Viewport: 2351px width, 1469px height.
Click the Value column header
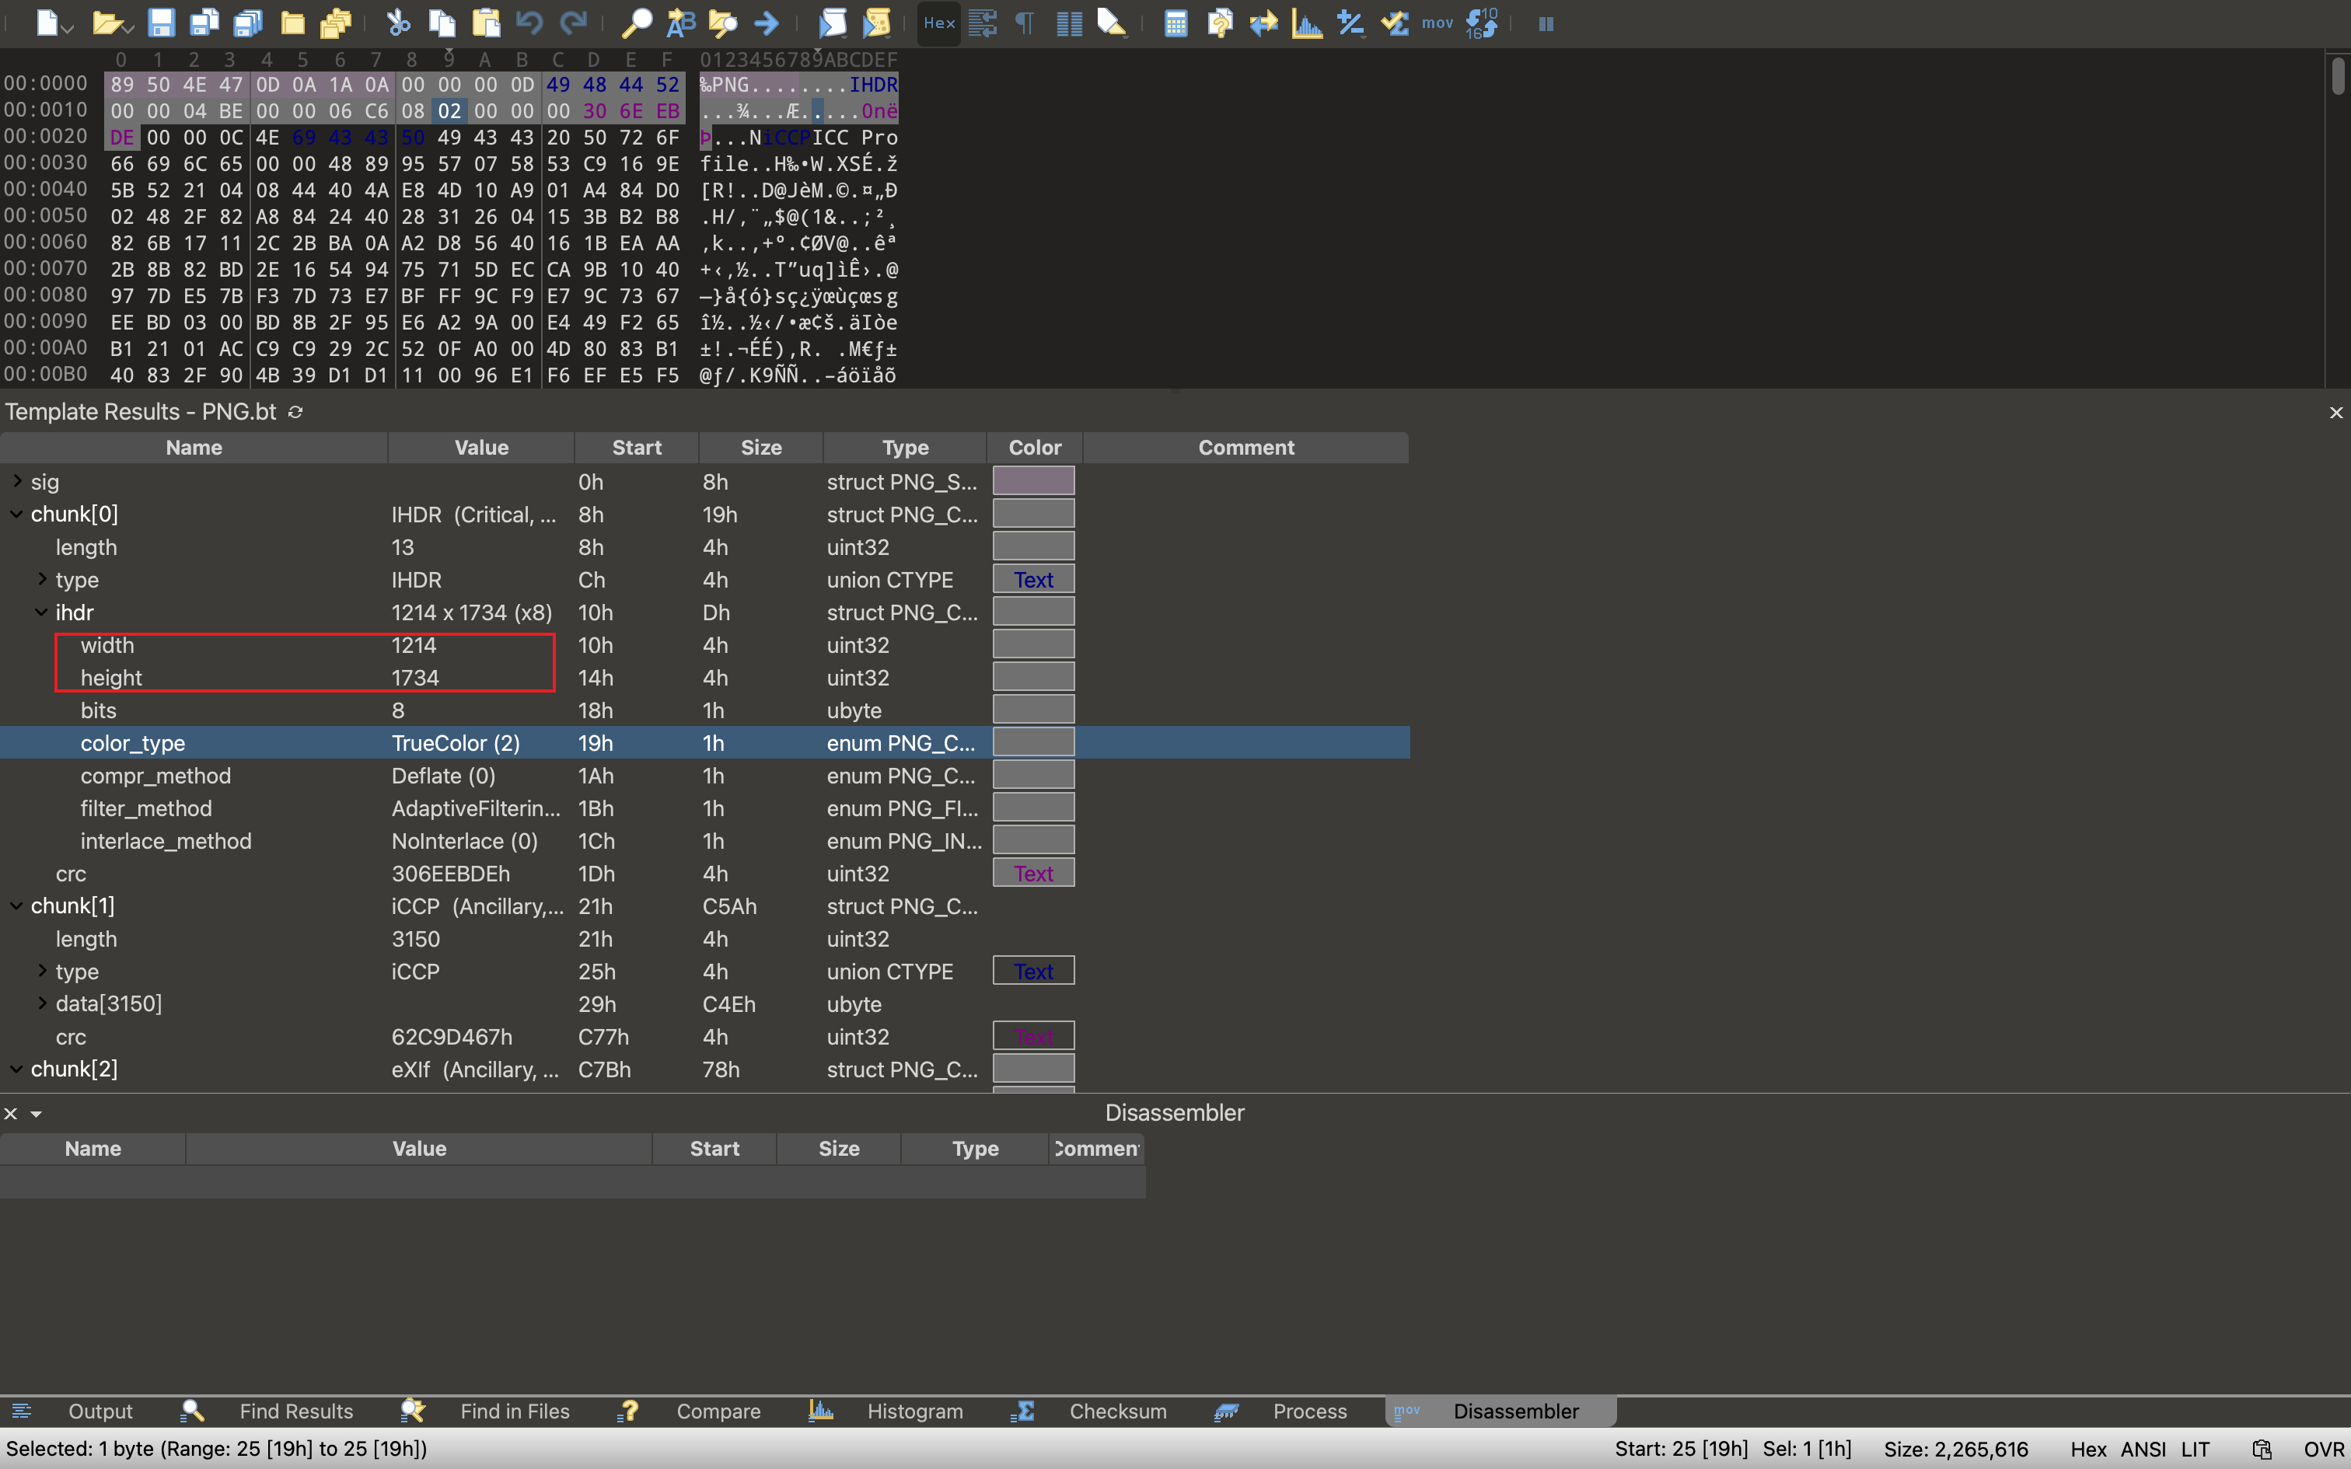481,447
